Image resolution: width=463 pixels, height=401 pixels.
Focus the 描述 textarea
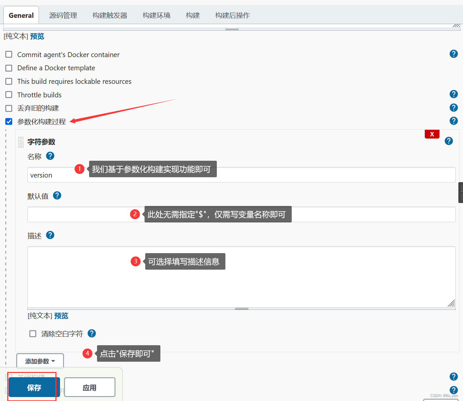pyautogui.click(x=242, y=277)
